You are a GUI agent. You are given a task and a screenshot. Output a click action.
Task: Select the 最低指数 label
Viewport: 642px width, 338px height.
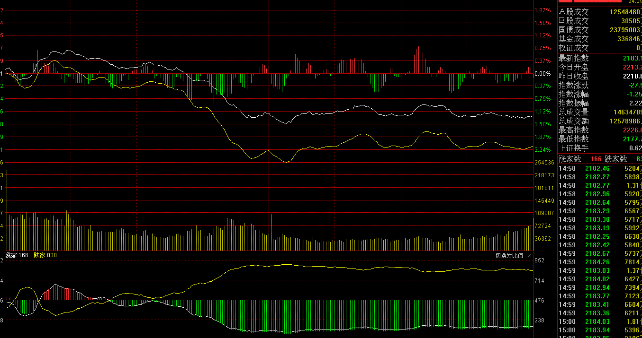coord(573,139)
